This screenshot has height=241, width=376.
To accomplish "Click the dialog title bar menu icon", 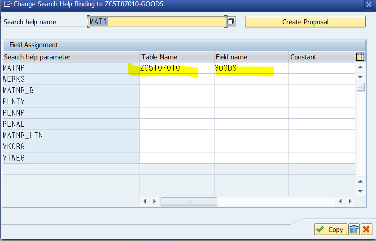I will pyautogui.click(x=8, y=4).
